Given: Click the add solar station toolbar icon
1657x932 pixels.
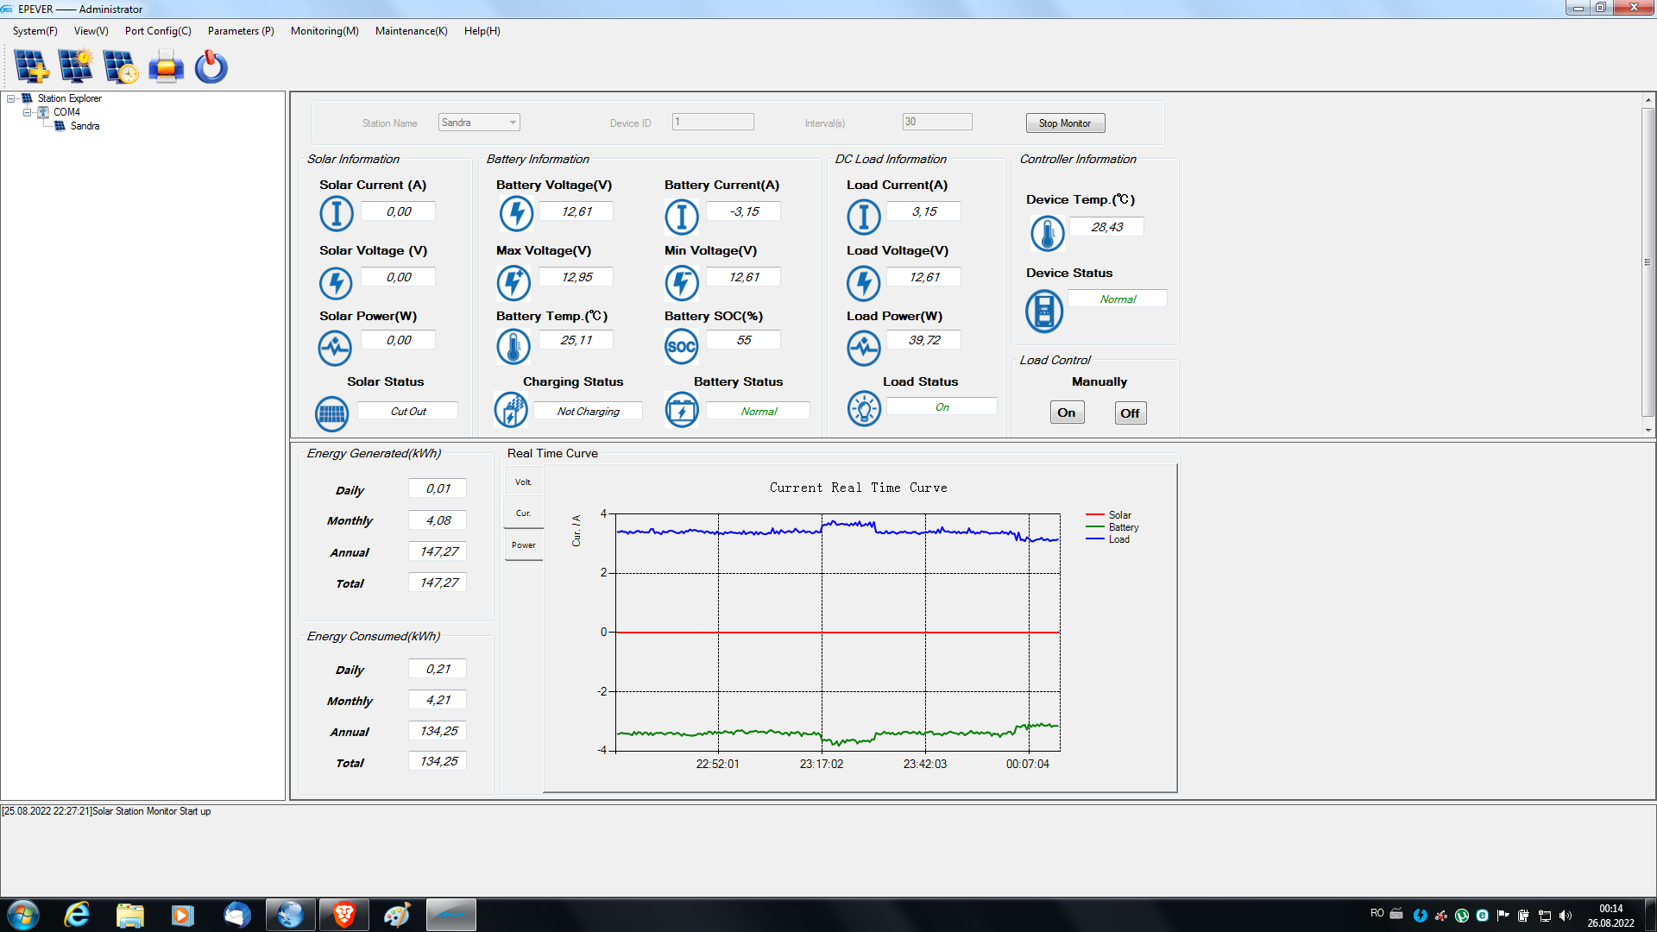Looking at the screenshot, I should (x=32, y=66).
